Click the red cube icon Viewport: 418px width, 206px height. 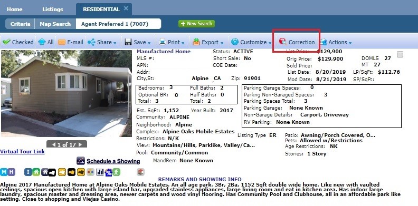click(x=140, y=172)
